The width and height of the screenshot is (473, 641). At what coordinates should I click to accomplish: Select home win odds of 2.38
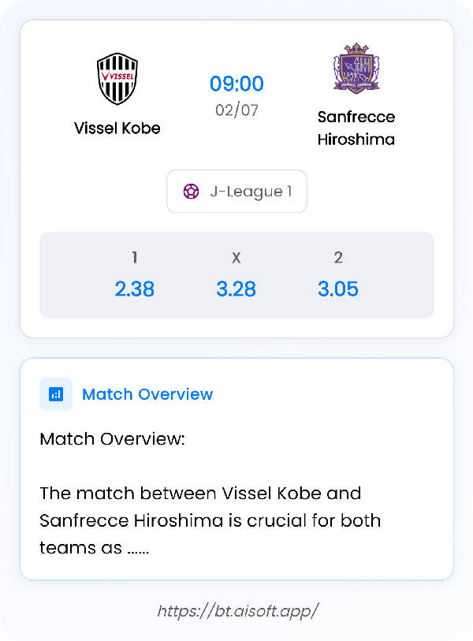click(x=134, y=289)
